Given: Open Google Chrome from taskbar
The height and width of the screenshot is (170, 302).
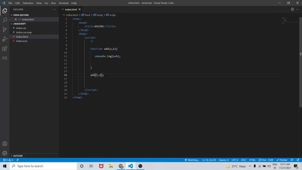Looking at the screenshot, I should [121, 166].
